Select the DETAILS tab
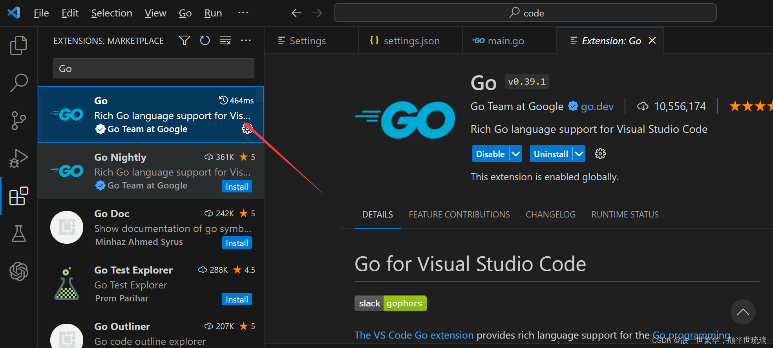 (x=377, y=214)
